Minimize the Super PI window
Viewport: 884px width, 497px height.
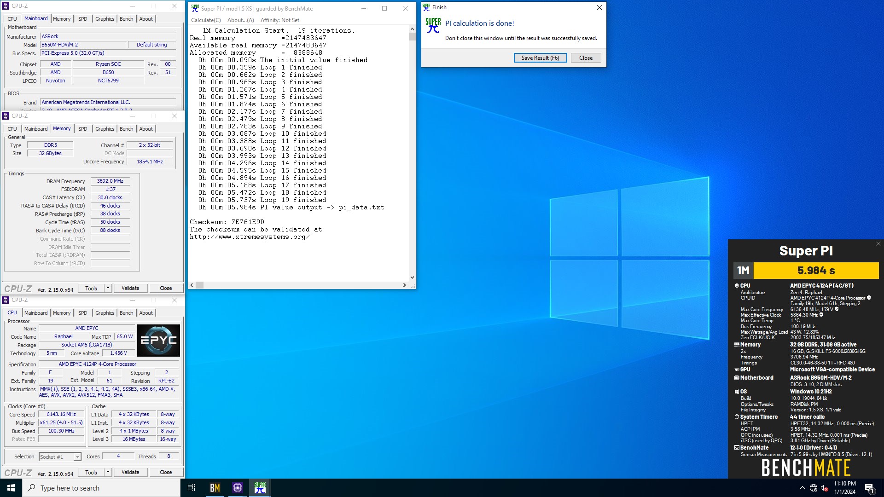pyautogui.click(x=364, y=8)
